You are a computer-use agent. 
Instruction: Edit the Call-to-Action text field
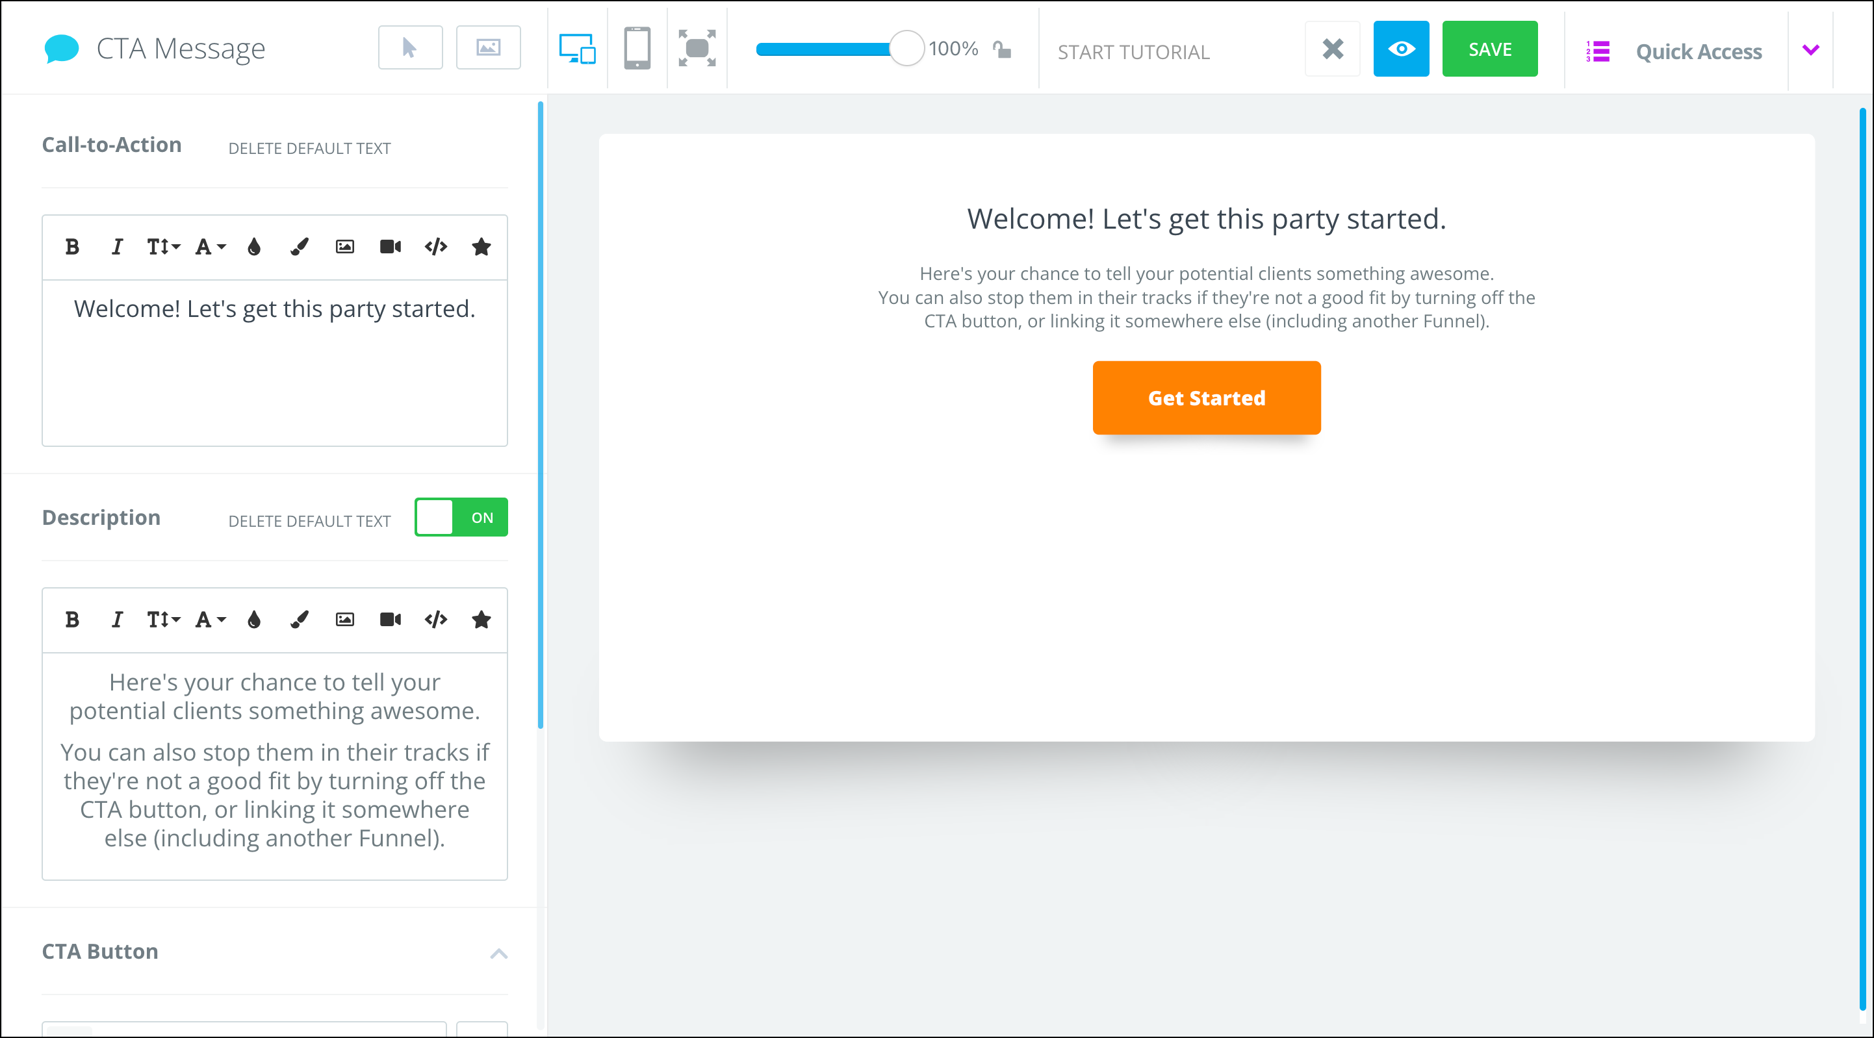(x=275, y=363)
